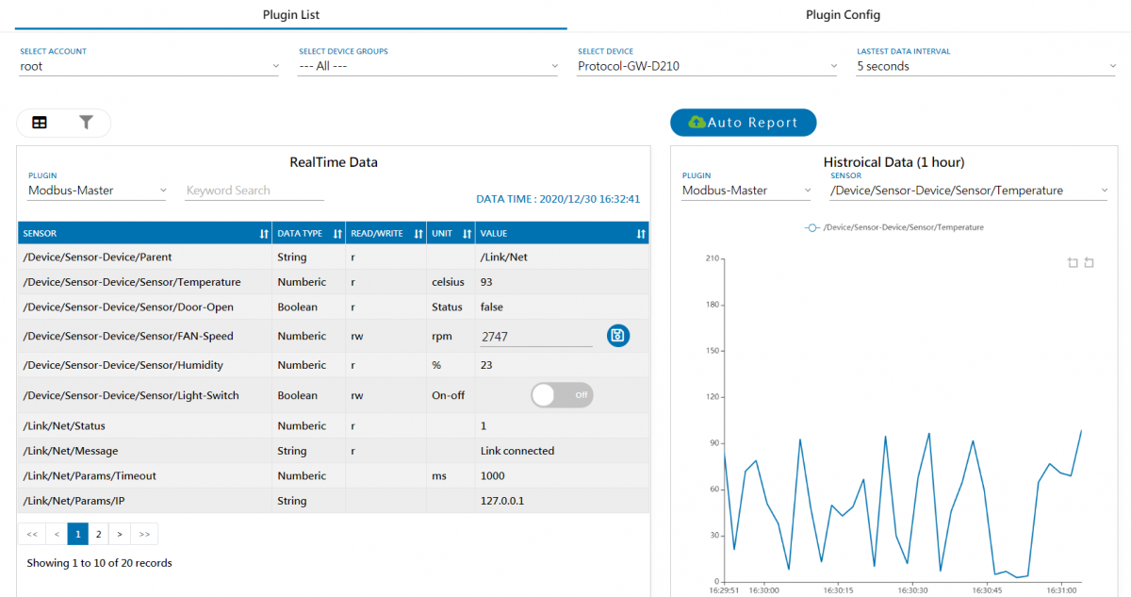Sort by the VALUE column arrows

click(x=641, y=234)
